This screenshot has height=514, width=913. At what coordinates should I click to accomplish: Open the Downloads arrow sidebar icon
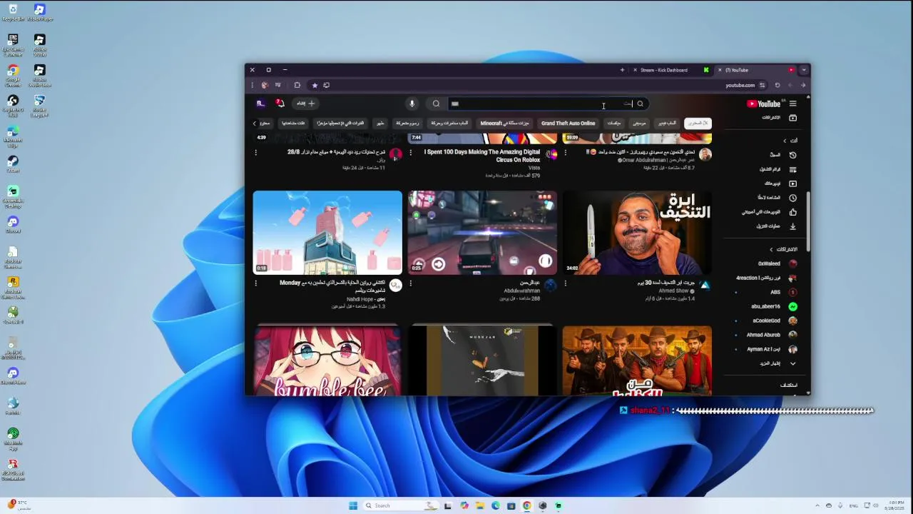coord(792,226)
